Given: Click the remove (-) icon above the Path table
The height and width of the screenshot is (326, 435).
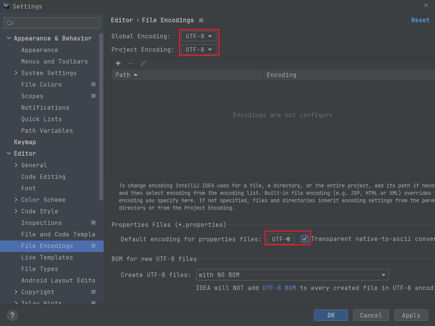Looking at the screenshot, I should 131,63.
